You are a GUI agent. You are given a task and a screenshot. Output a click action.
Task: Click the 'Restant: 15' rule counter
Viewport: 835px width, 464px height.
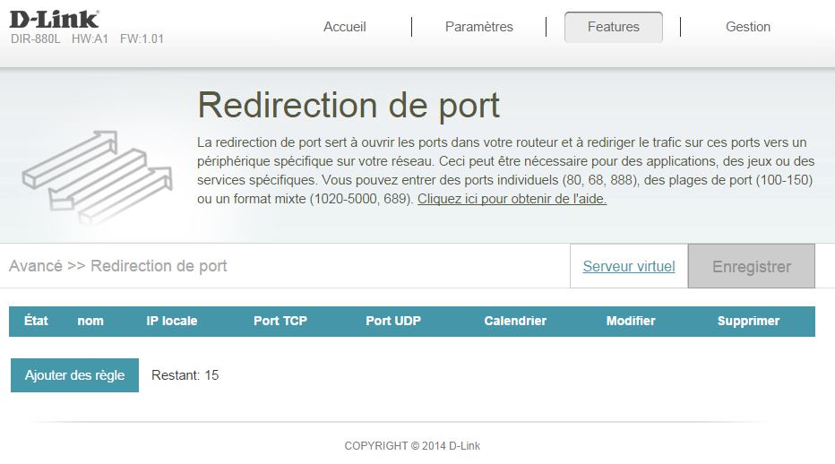click(185, 375)
